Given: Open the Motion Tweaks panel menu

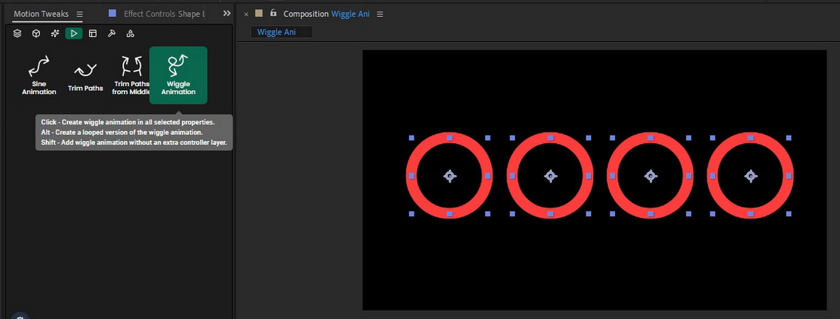Looking at the screenshot, I should (79, 14).
